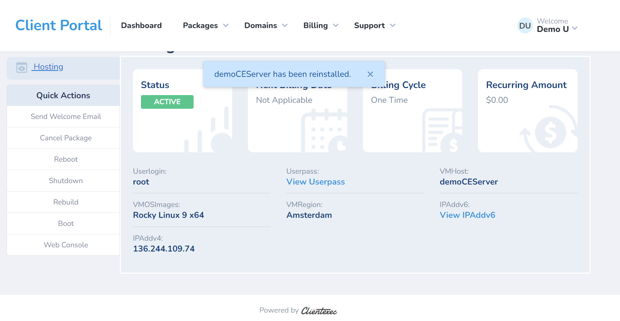Click the DU user avatar
This screenshot has height=321, width=620.
click(525, 26)
